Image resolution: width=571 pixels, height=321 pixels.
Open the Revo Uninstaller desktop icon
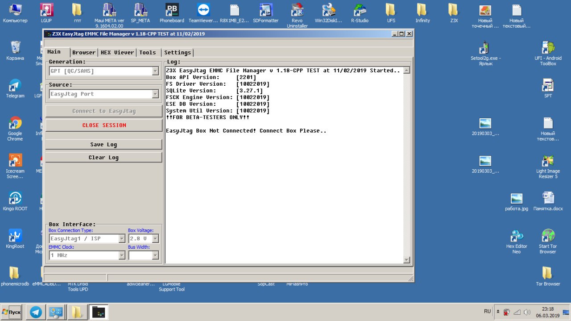pyautogui.click(x=297, y=16)
